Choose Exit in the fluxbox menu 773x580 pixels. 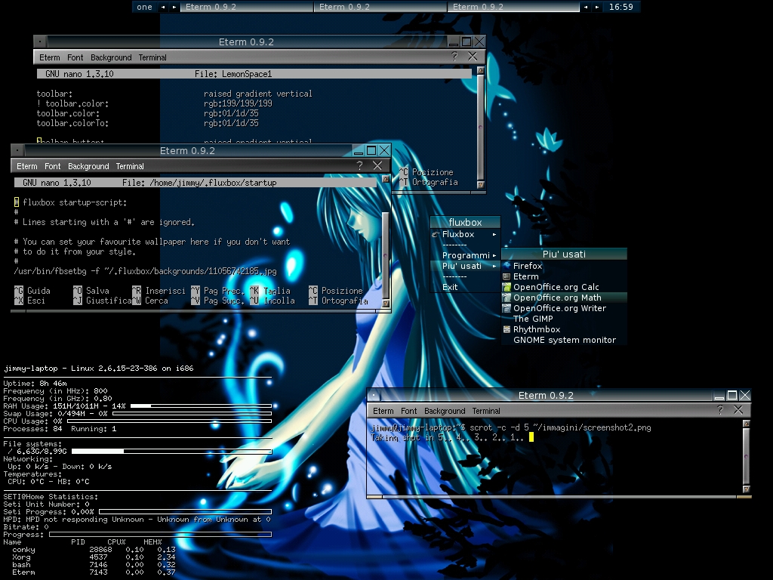[x=465, y=287]
